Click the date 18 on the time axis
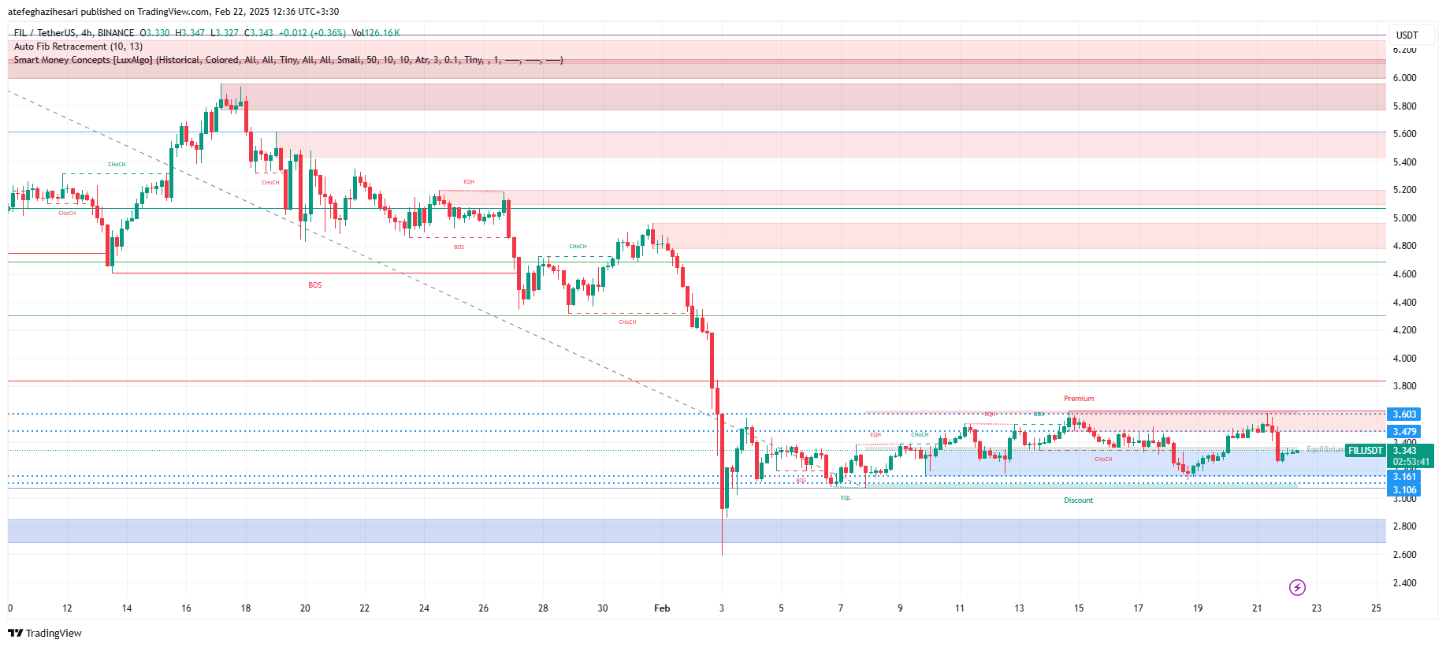Screen dimensions: 1446x647 [x=246, y=608]
